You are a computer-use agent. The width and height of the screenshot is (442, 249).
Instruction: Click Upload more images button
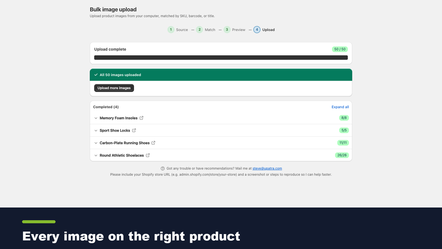click(x=114, y=88)
